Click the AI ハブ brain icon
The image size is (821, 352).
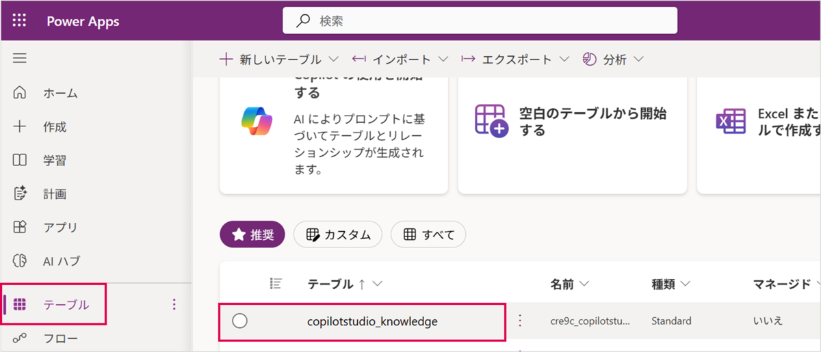pyautogui.click(x=20, y=260)
